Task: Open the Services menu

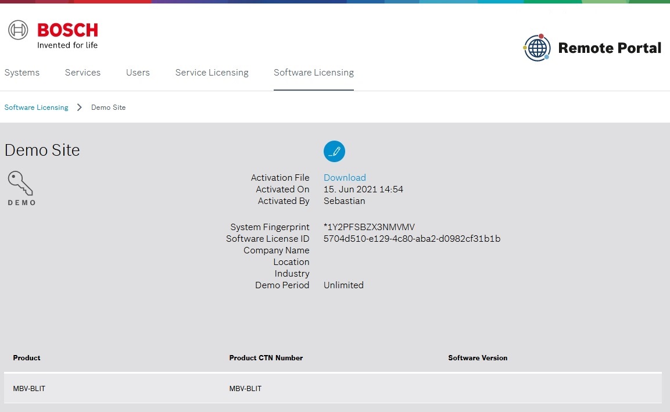Action: 83,72
